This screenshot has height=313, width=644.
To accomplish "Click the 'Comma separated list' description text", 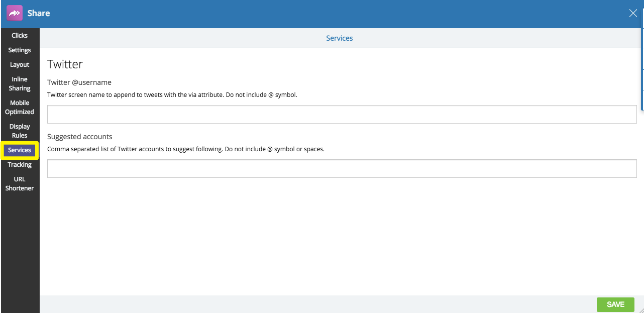I will pyautogui.click(x=186, y=149).
